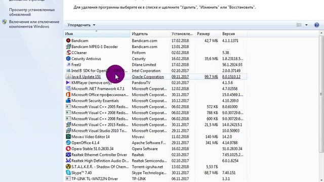Click the Opera Stable icon
Image resolution: width=324 pixels, height=182 pixels.
(68, 149)
